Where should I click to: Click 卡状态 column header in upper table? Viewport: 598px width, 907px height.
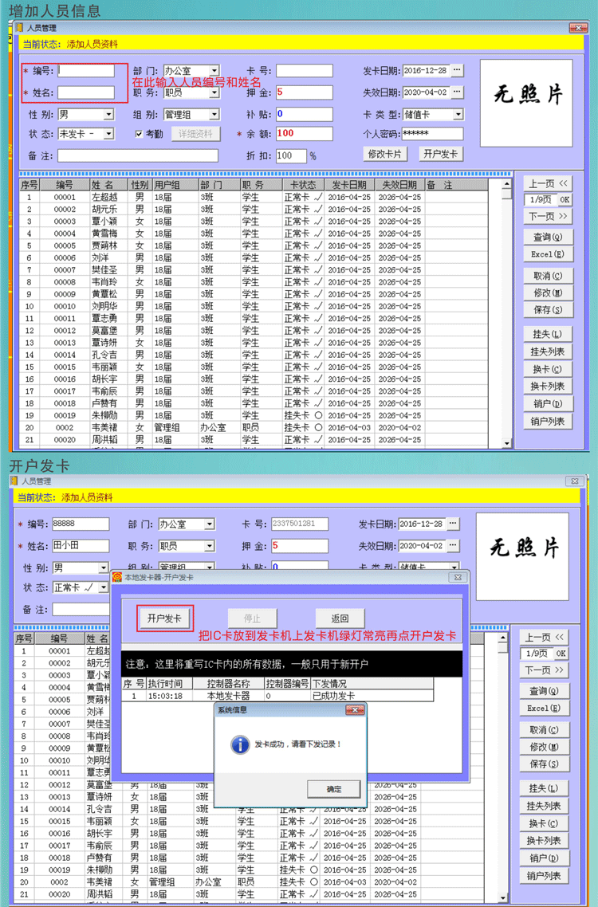pyautogui.click(x=303, y=185)
